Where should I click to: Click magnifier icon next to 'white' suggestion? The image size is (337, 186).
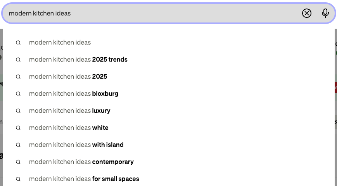[18, 128]
